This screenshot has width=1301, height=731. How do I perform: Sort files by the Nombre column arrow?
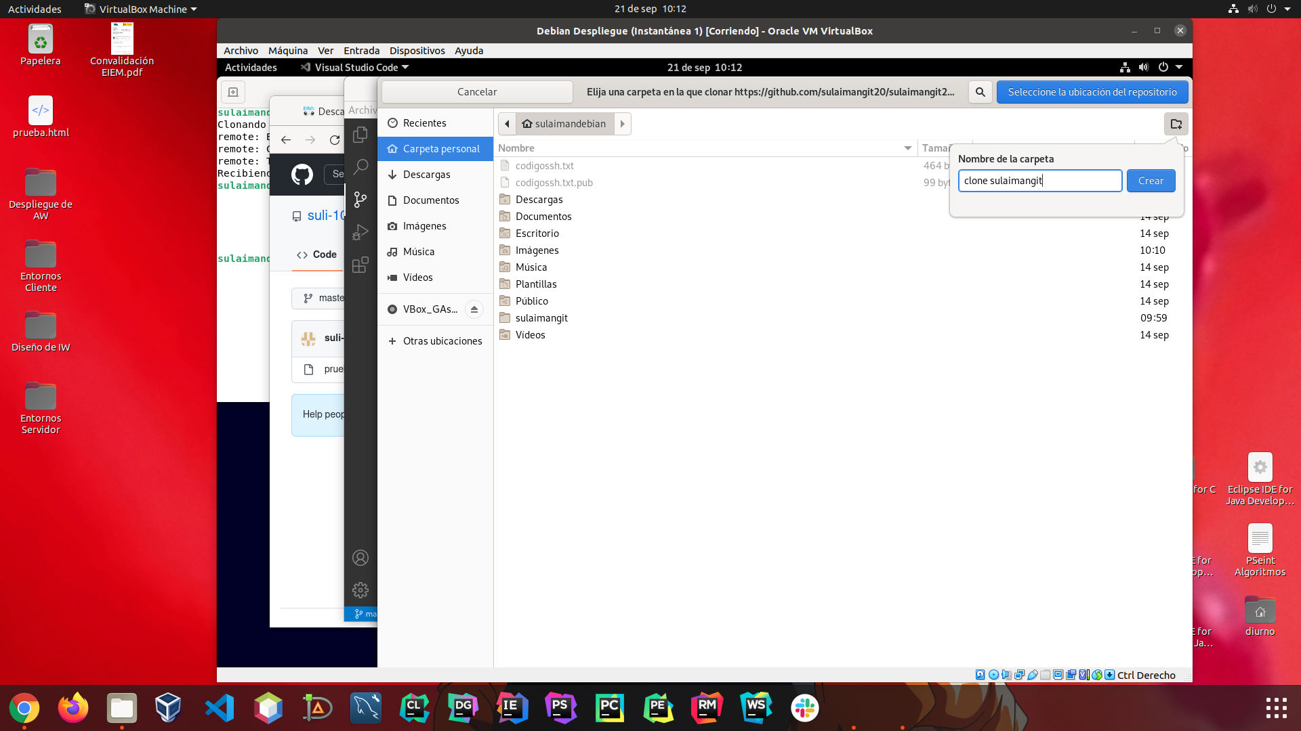[907, 148]
